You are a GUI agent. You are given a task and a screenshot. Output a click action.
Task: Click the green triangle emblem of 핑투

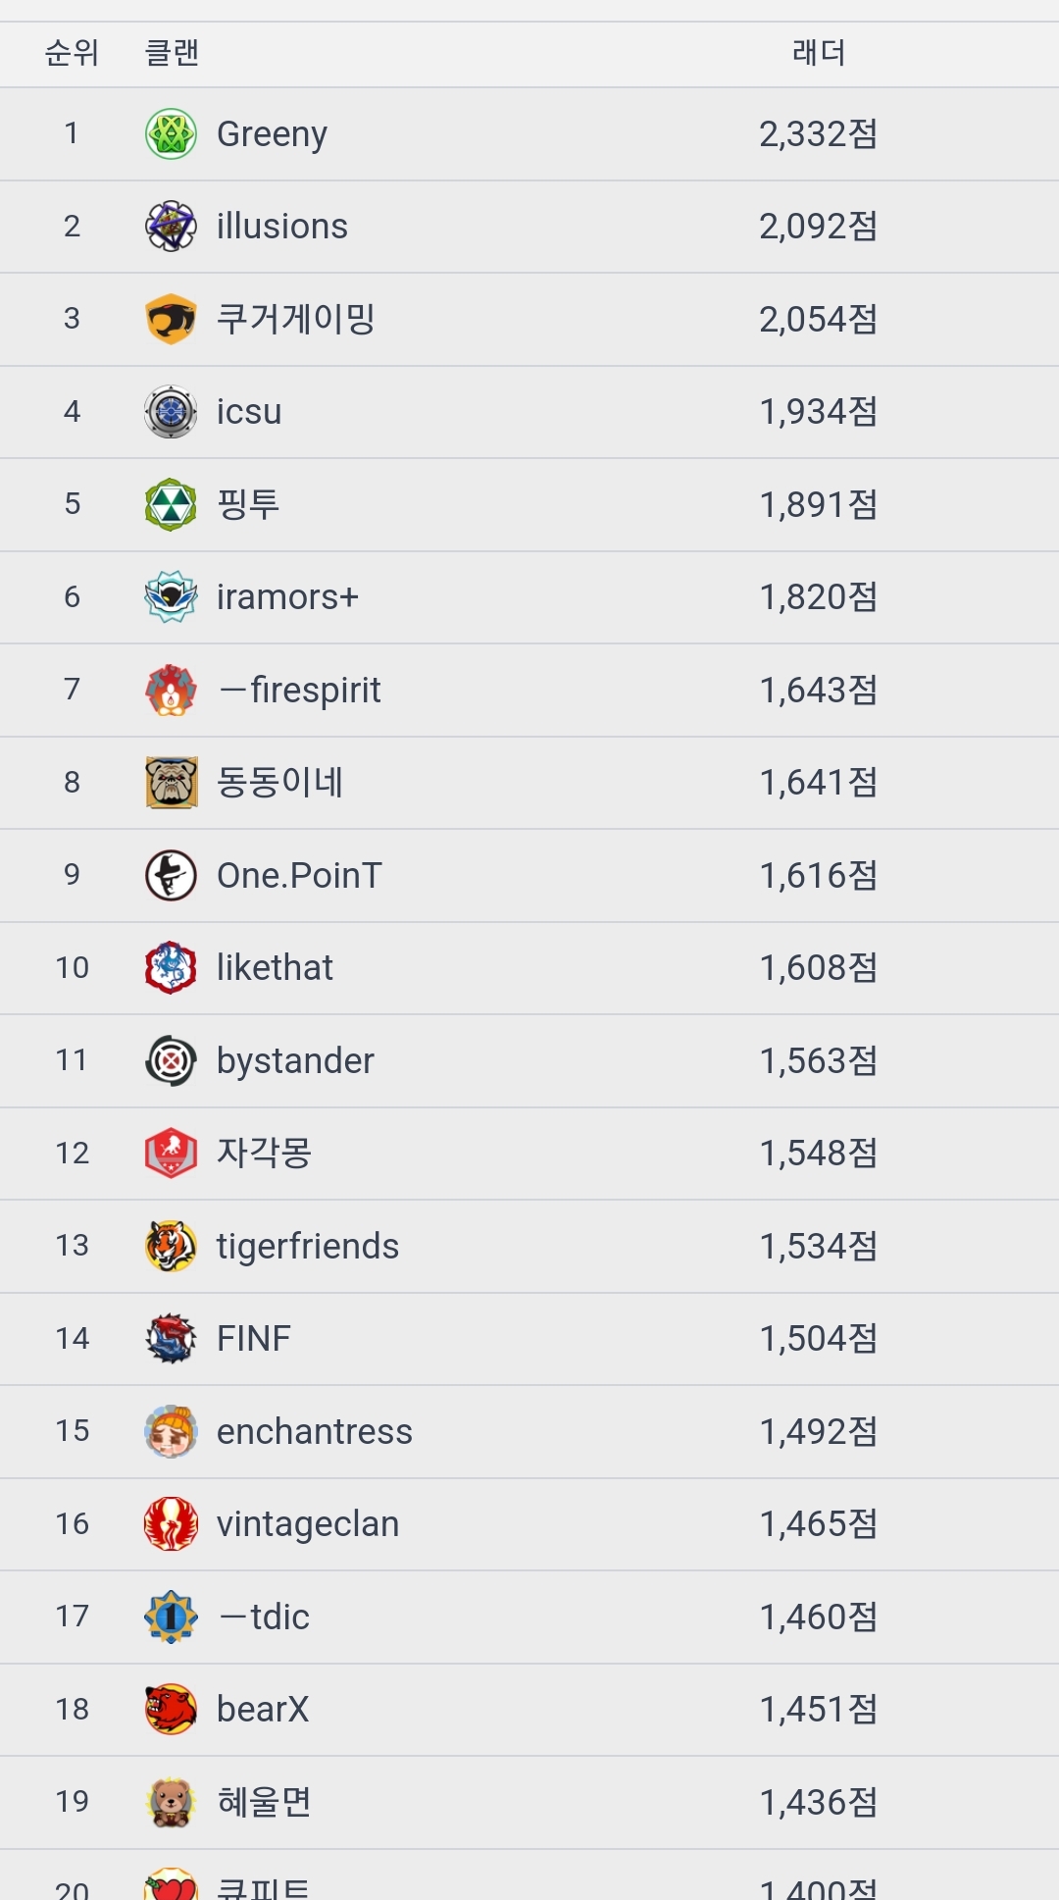click(x=171, y=504)
